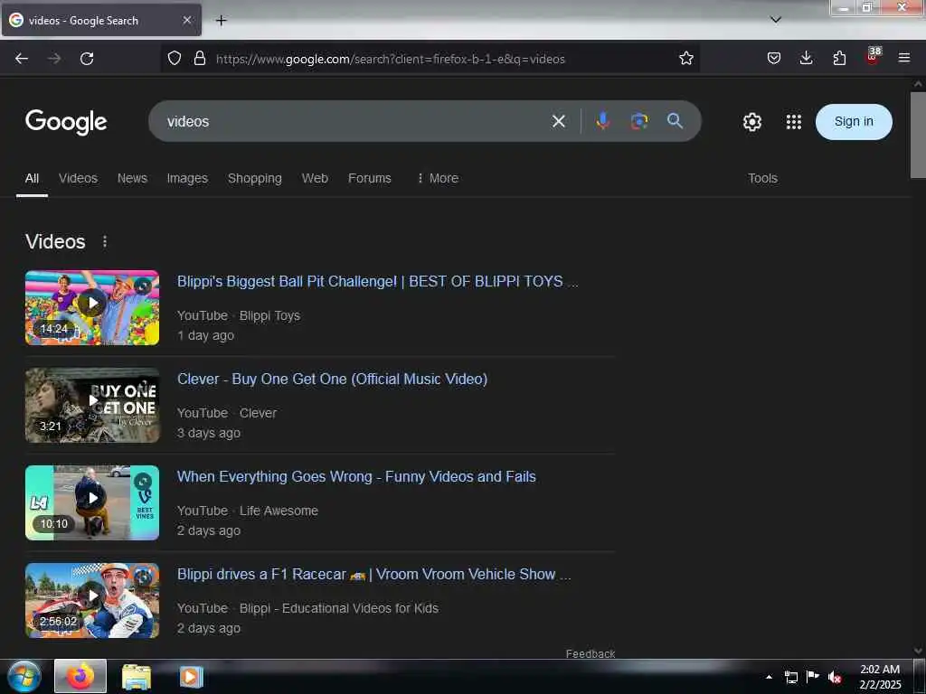Open three-dot menu beside Videos heading

(x=105, y=241)
